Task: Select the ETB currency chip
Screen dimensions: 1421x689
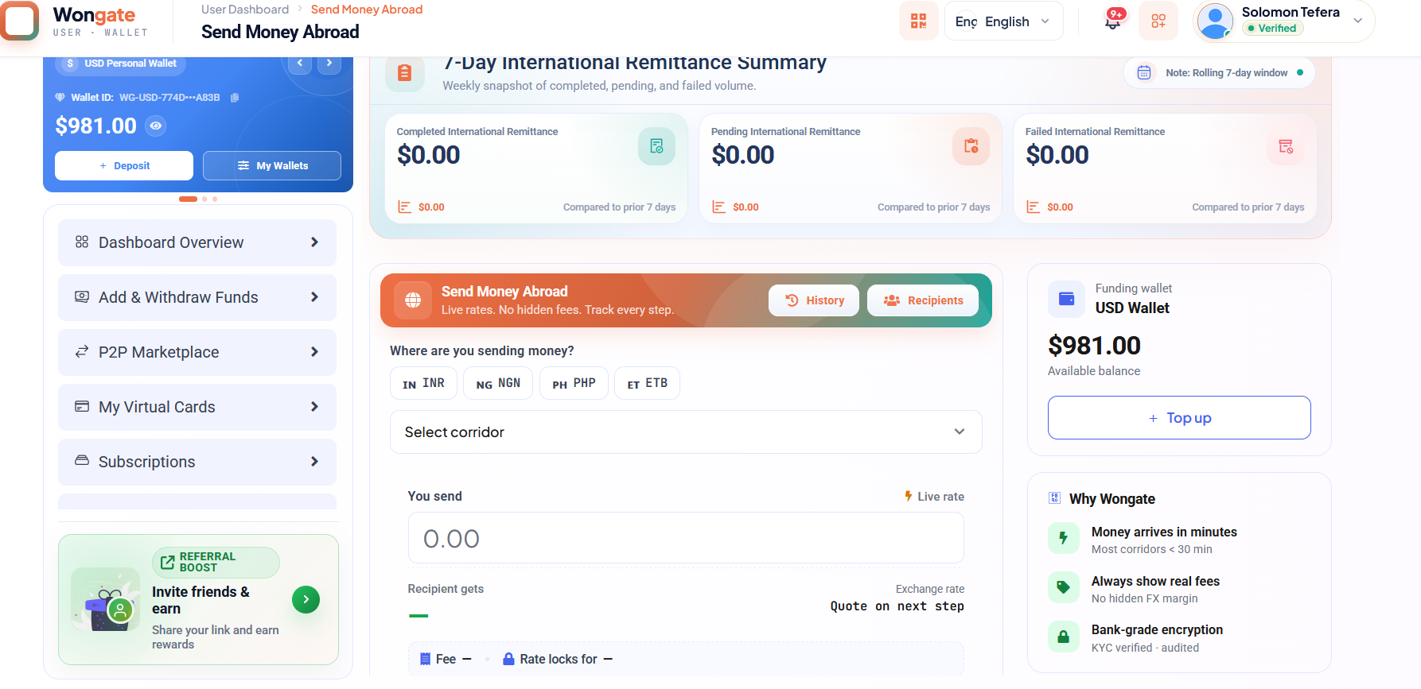Action: pos(647,383)
